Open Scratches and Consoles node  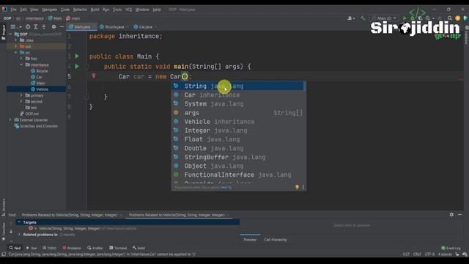(x=36, y=126)
